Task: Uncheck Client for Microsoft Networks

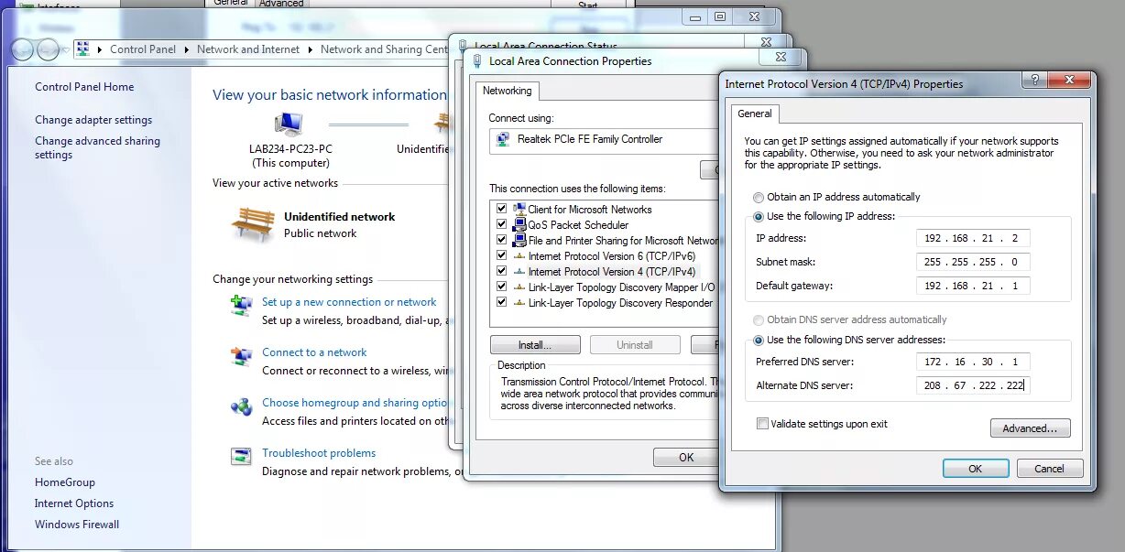Action: (x=501, y=209)
